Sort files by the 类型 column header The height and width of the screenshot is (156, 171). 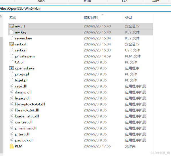pos(129,17)
